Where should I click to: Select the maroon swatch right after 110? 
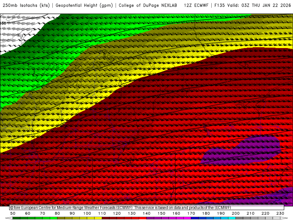point(105,218)
